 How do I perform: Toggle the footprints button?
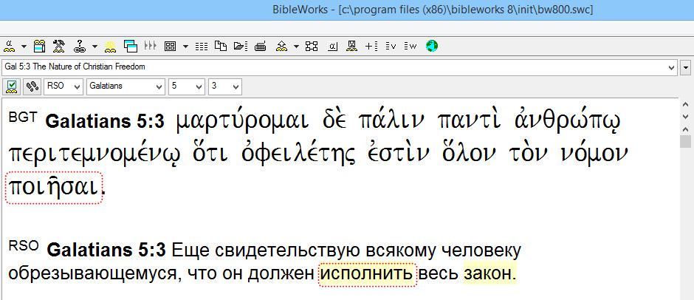pyautogui.click(x=32, y=86)
